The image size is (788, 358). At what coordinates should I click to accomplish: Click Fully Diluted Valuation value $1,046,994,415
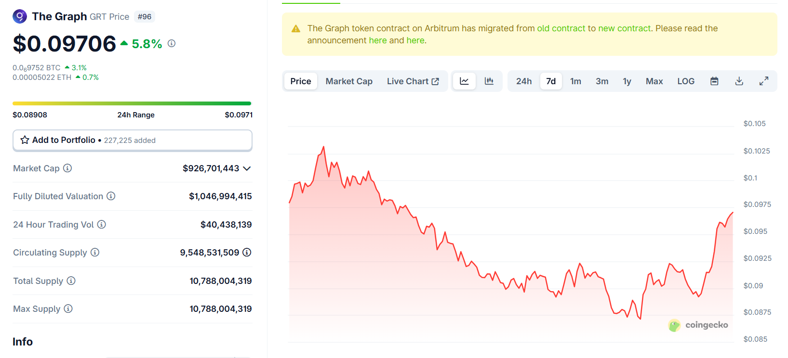tap(220, 196)
